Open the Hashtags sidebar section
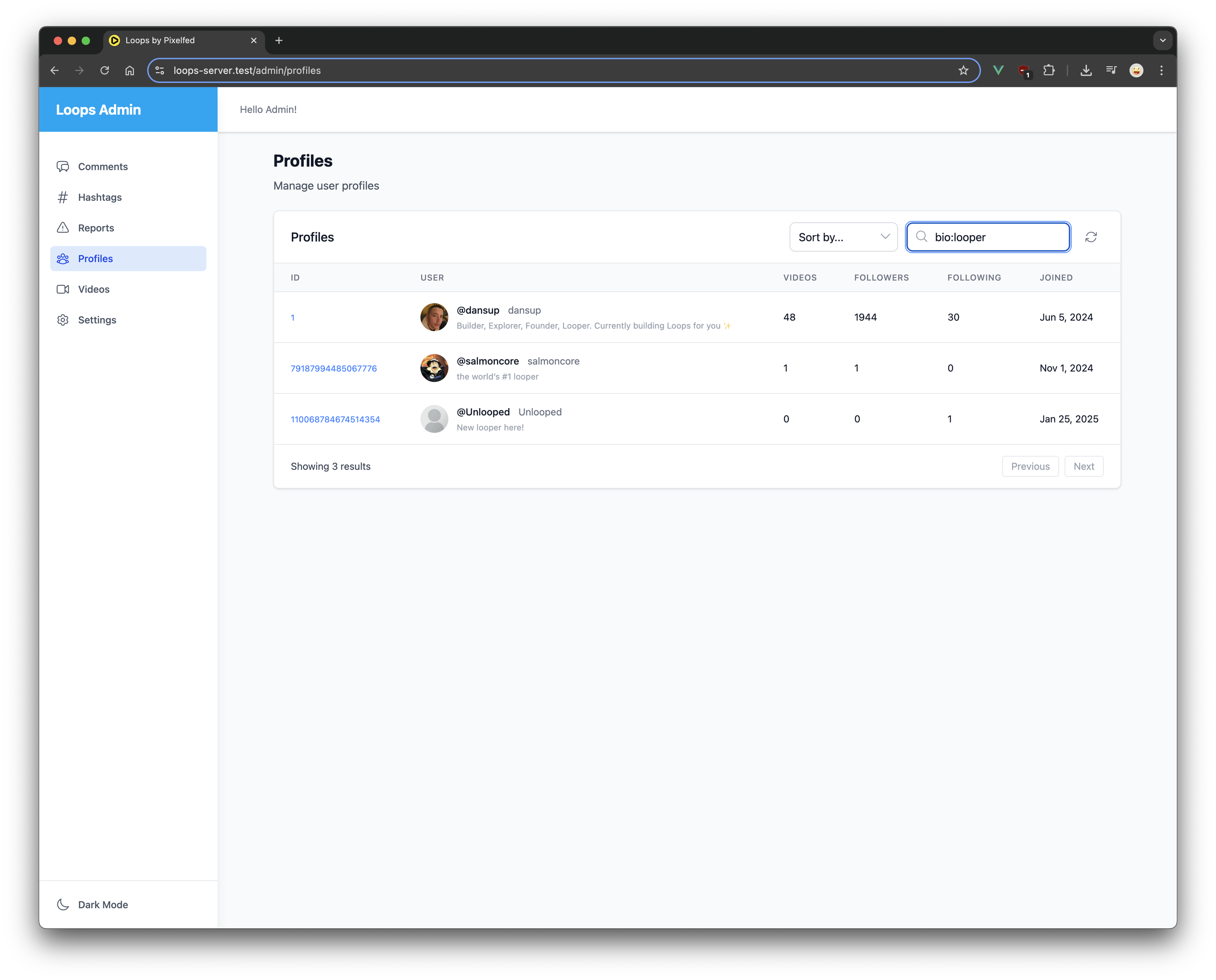This screenshot has height=980, width=1216. click(x=128, y=197)
